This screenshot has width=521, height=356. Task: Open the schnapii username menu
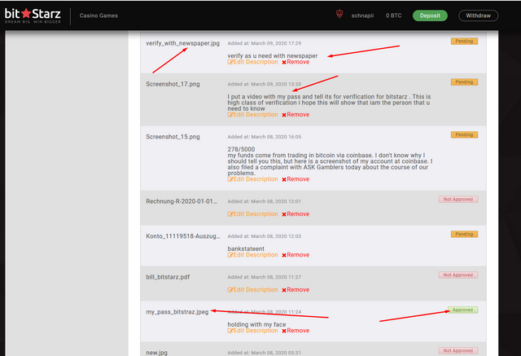coord(362,15)
